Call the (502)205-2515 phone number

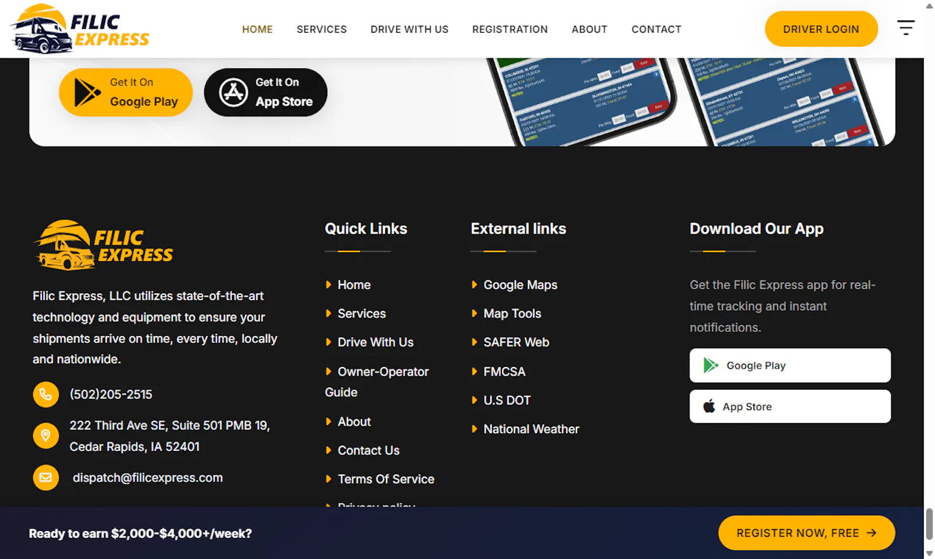(x=111, y=394)
